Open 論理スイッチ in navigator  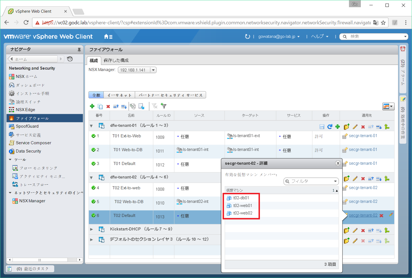click(x=25, y=102)
